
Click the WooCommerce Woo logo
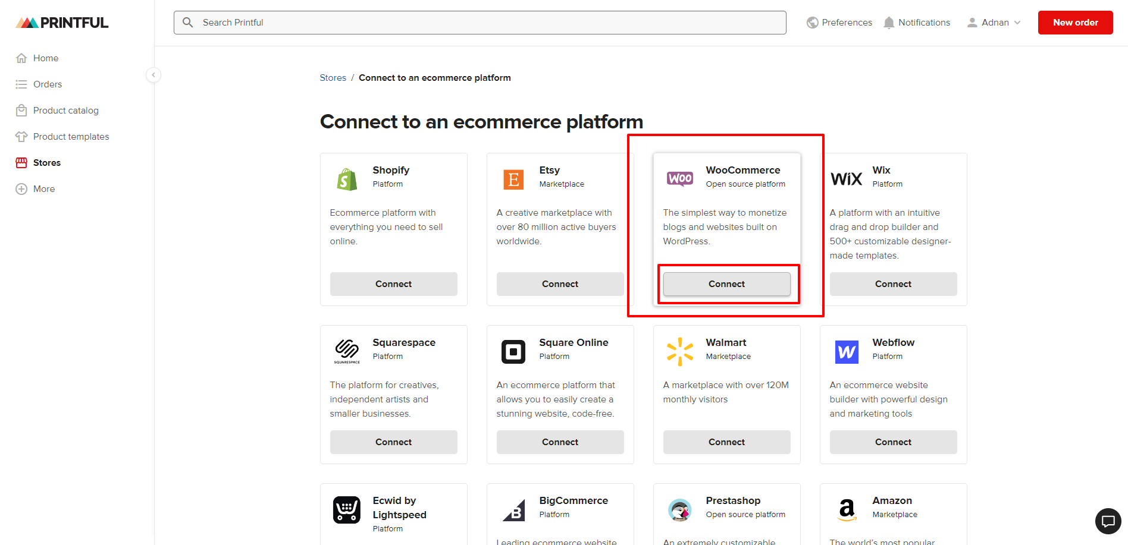[680, 179]
